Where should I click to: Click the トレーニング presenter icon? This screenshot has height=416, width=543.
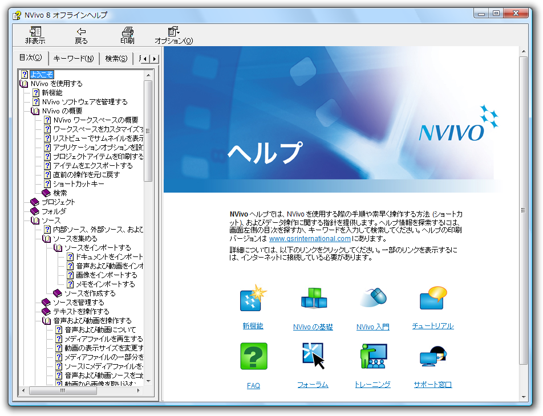tap(373, 356)
